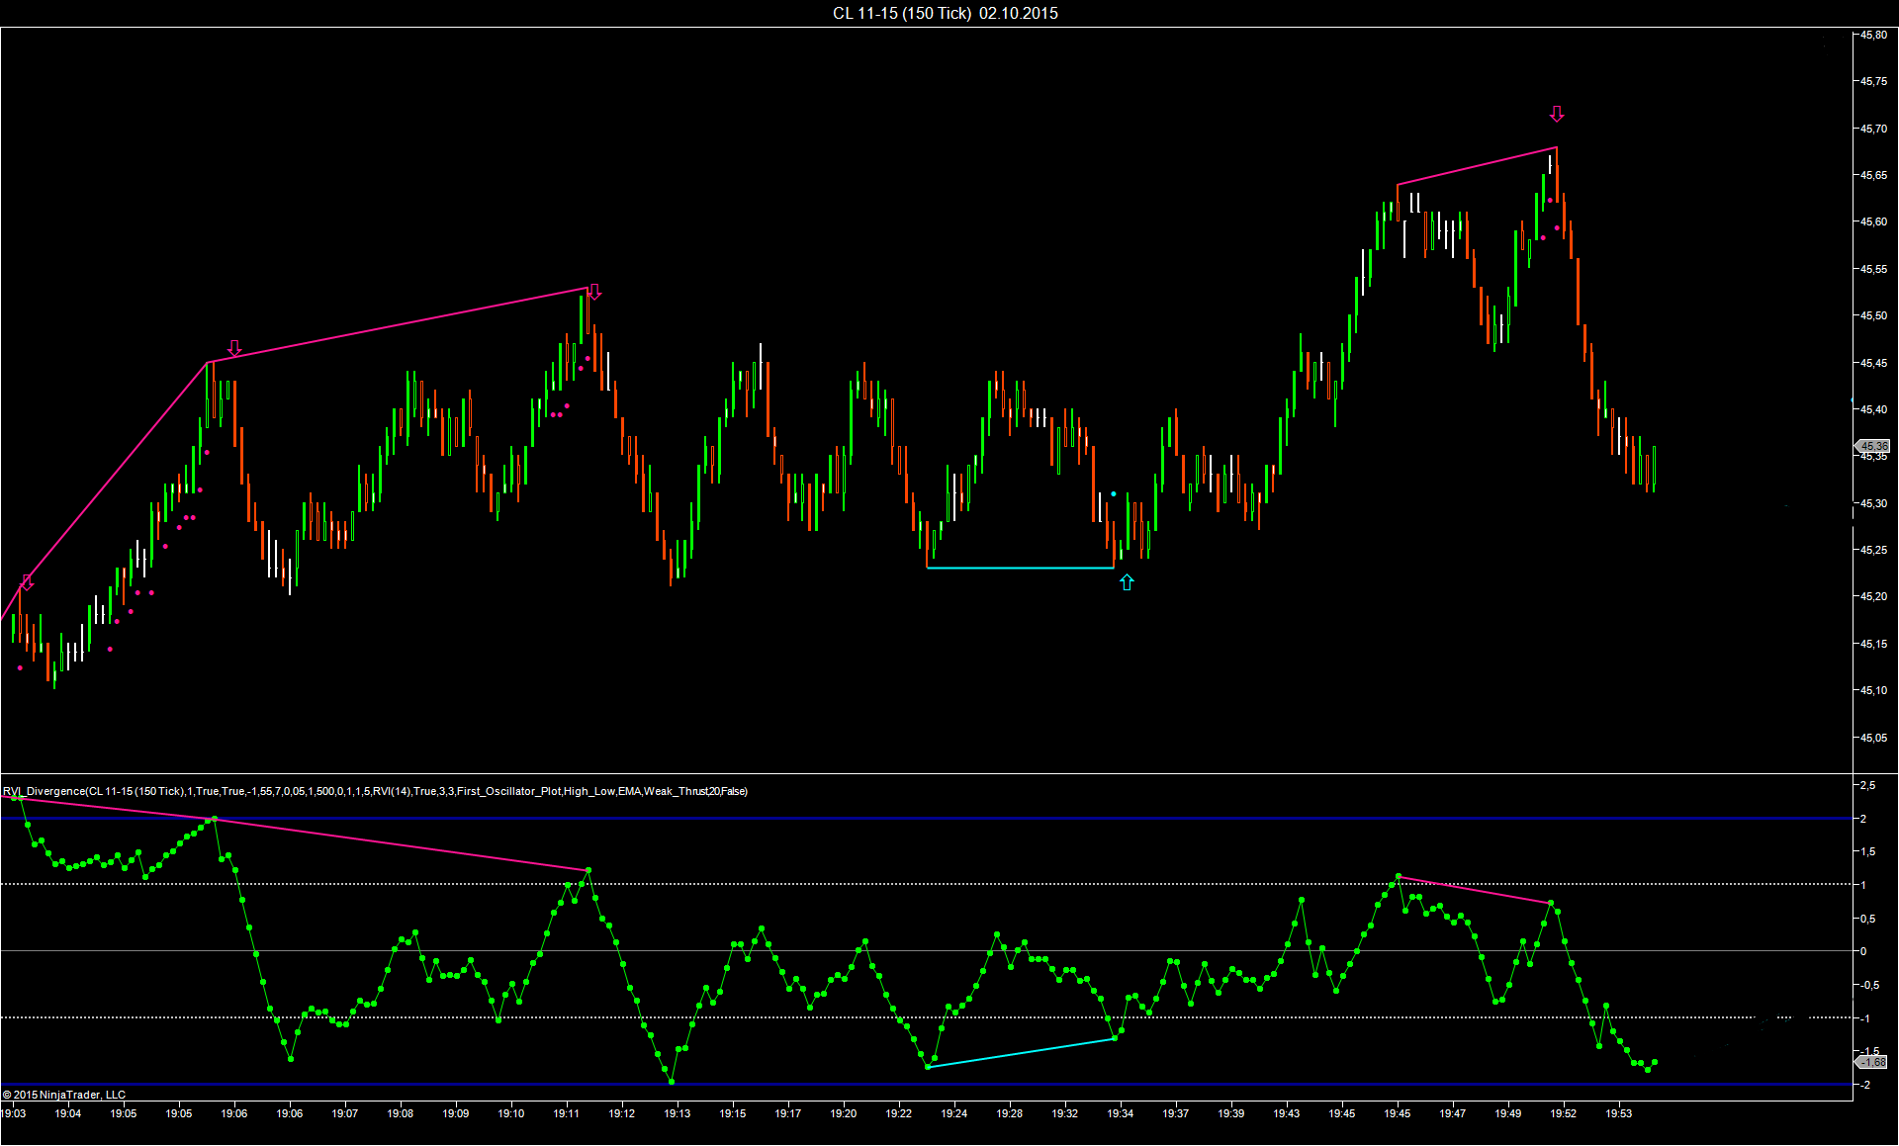Click the cyan up arrow buy signal
Image resolution: width=1899 pixels, height=1146 pixels.
(1127, 583)
